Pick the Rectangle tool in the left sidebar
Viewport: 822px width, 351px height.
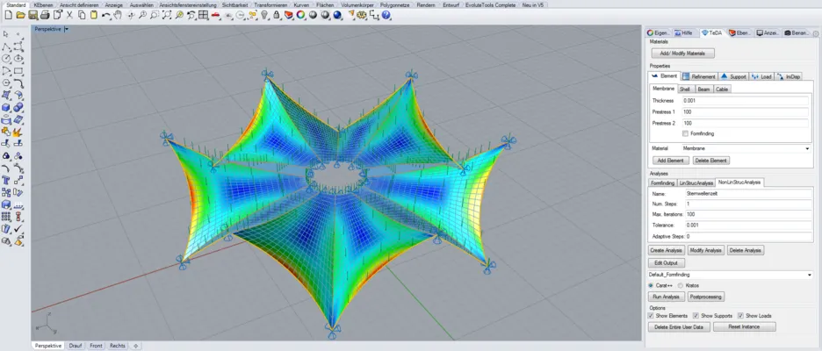point(18,70)
